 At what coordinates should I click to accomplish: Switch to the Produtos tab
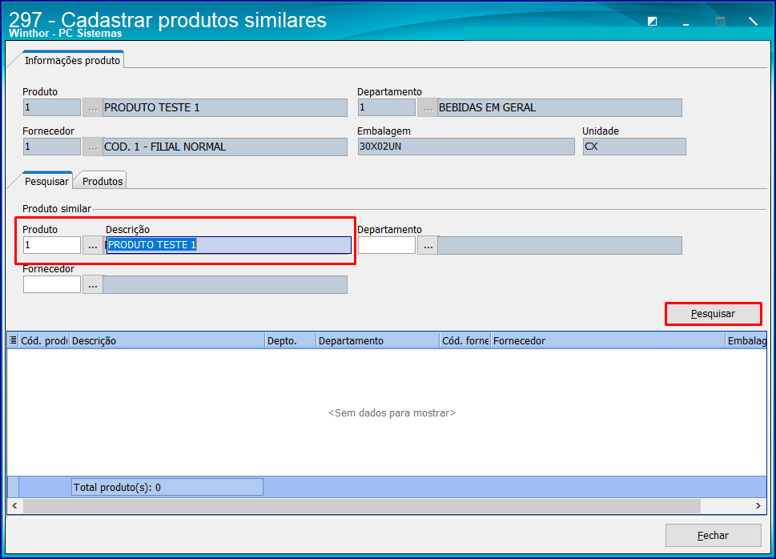[x=103, y=181]
